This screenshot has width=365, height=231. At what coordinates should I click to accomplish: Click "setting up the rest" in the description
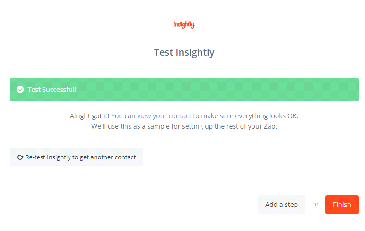tap(220, 127)
